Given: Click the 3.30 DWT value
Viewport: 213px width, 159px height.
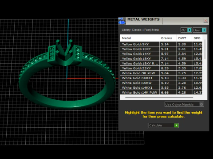Looking at the screenshot, I should click(182, 44).
